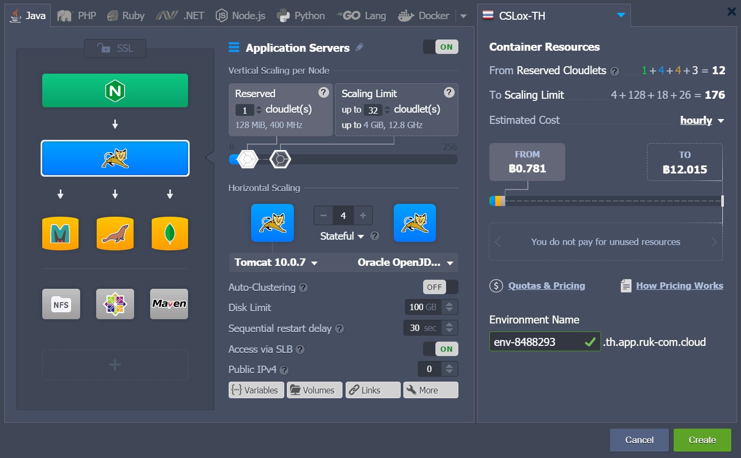Image resolution: width=741 pixels, height=458 pixels.
Task: Switch to the Docker tab
Action: [x=425, y=15]
